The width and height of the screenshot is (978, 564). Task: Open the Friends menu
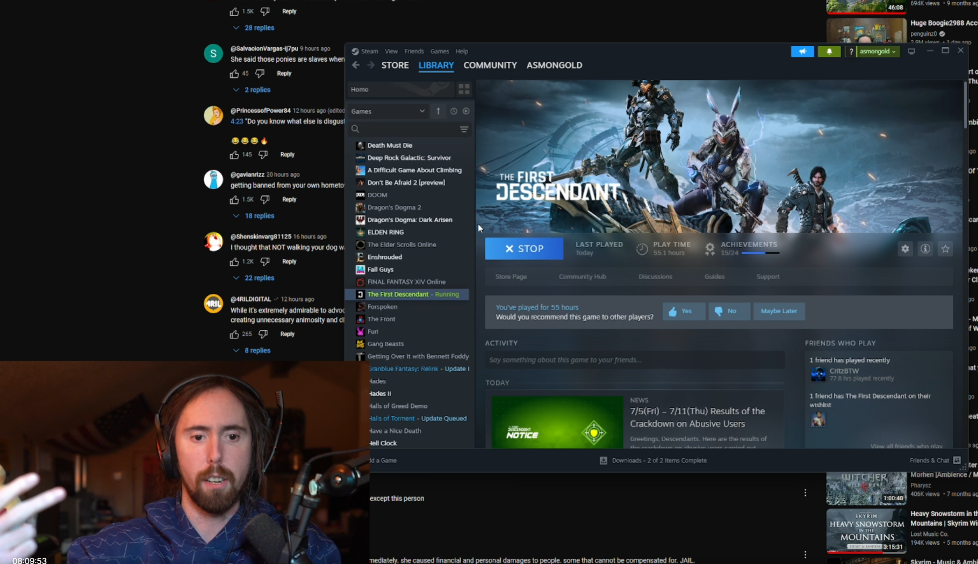(x=414, y=51)
